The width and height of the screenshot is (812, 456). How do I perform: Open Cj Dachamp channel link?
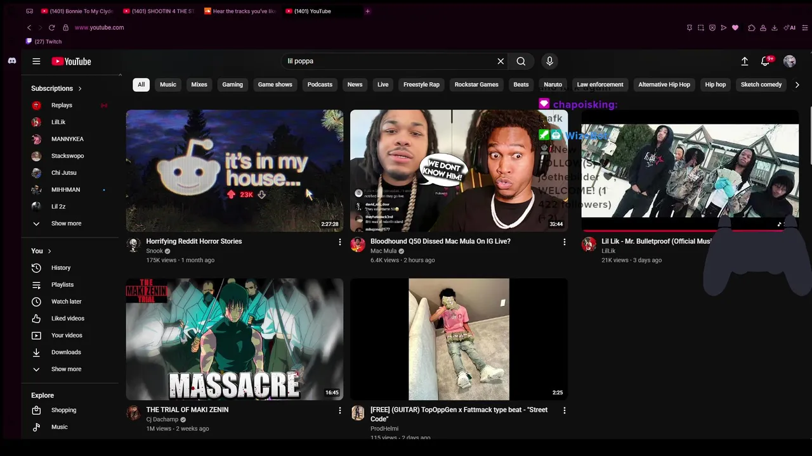pos(162,419)
